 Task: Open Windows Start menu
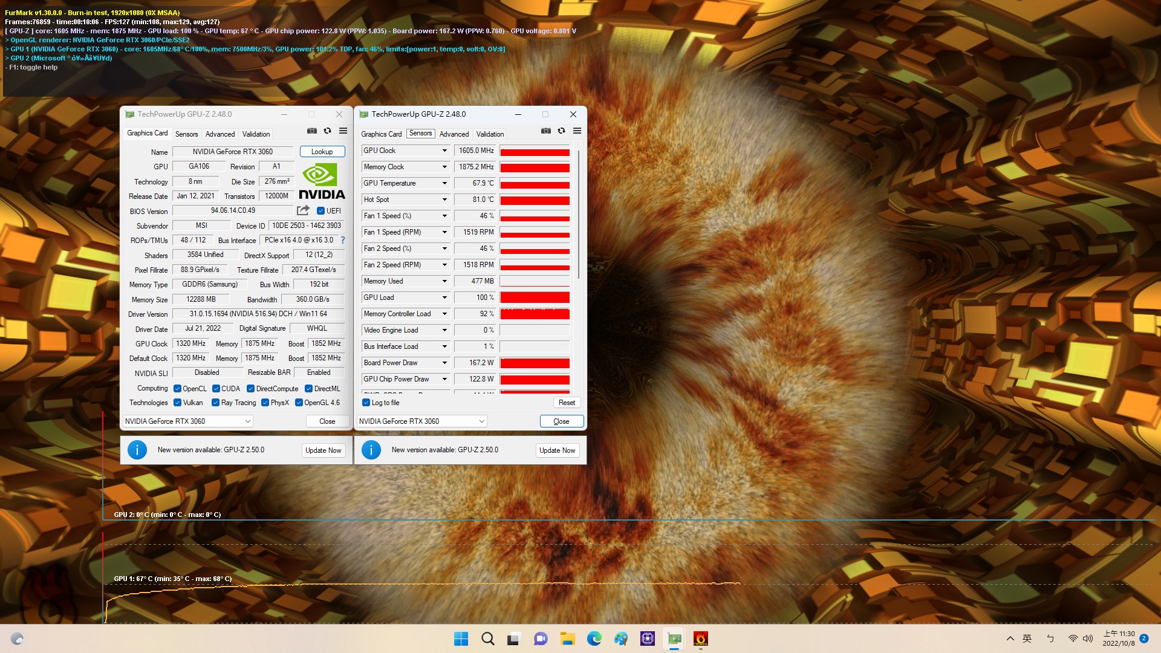pyautogui.click(x=461, y=638)
